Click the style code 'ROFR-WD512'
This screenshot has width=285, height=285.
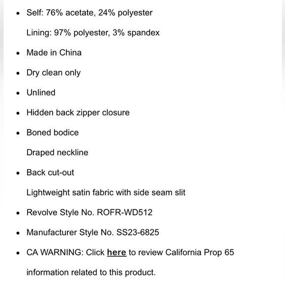point(125,212)
